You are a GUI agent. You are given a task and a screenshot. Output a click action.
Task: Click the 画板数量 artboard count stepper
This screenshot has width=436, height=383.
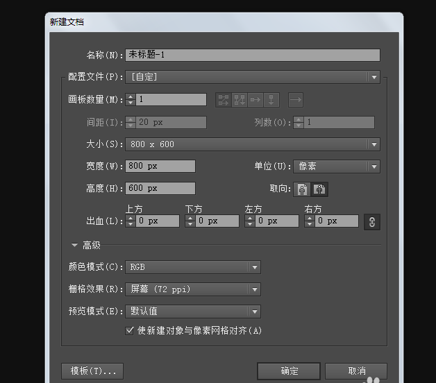pos(131,99)
